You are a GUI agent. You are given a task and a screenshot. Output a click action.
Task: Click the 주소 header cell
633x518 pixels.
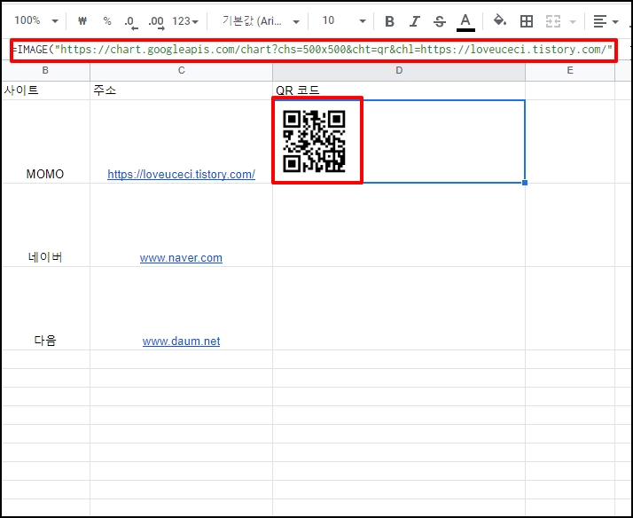click(x=181, y=90)
